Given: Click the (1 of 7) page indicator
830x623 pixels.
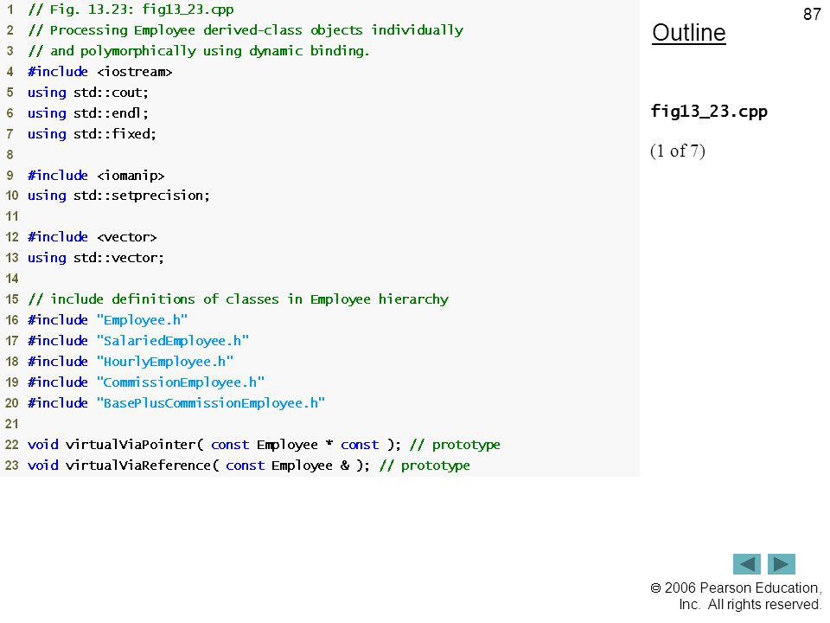Looking at the screenshot, I should click(678, 151).
